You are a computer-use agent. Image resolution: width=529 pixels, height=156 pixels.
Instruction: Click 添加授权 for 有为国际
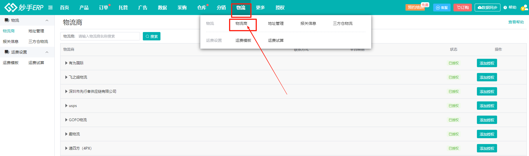click(x=487, y=63)
